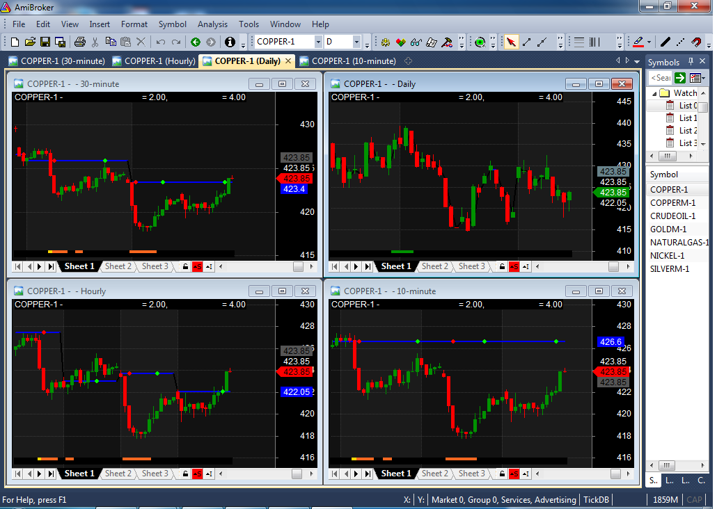Image resolution: width=717 pixels, height=509 pixels.
Task: Select Sheet 2 in the 30-minute chart
Action: (x=118, y=266)
